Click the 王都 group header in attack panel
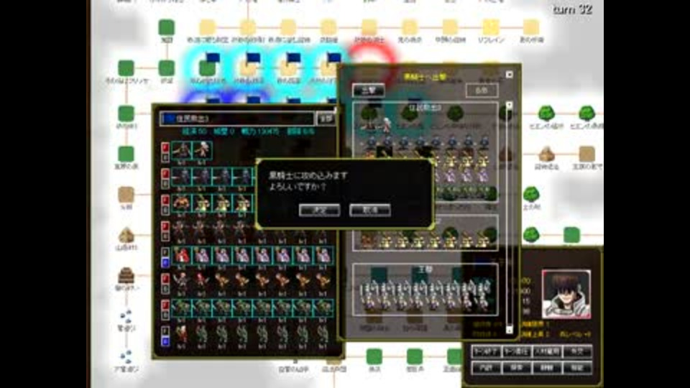This screenshot has width=690, height=388. [424, 269]
